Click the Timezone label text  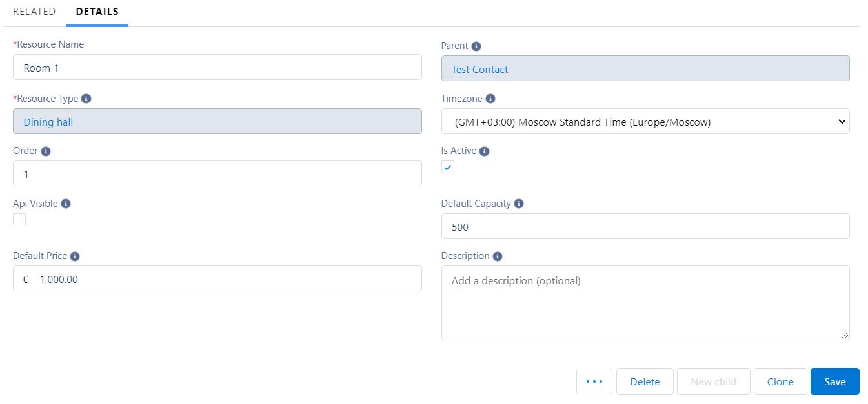point(462,99)
